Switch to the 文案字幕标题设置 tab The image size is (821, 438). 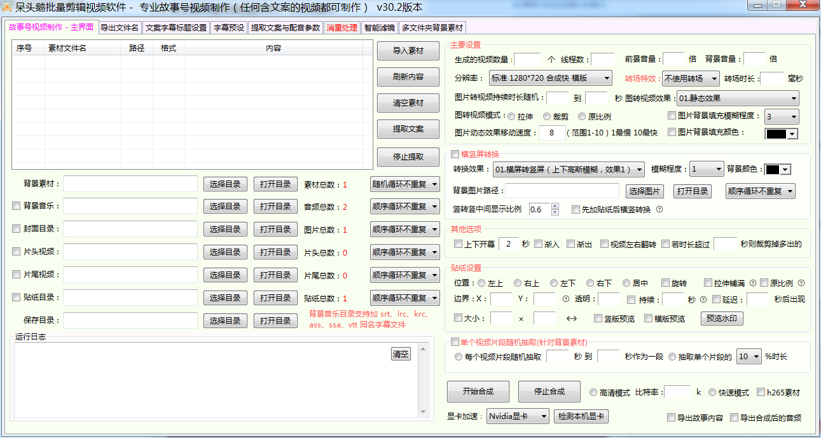click(x=176, y=28)
